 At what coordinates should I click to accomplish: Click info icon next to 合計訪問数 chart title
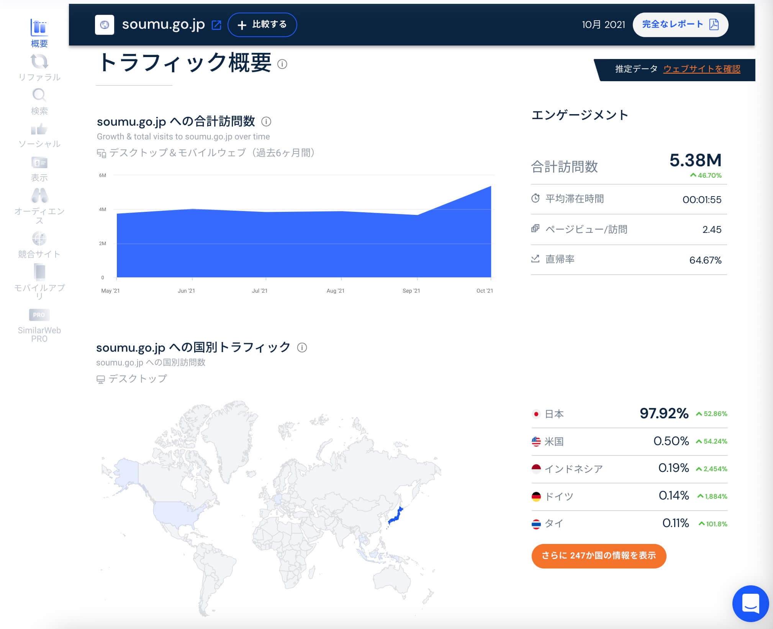266,122
